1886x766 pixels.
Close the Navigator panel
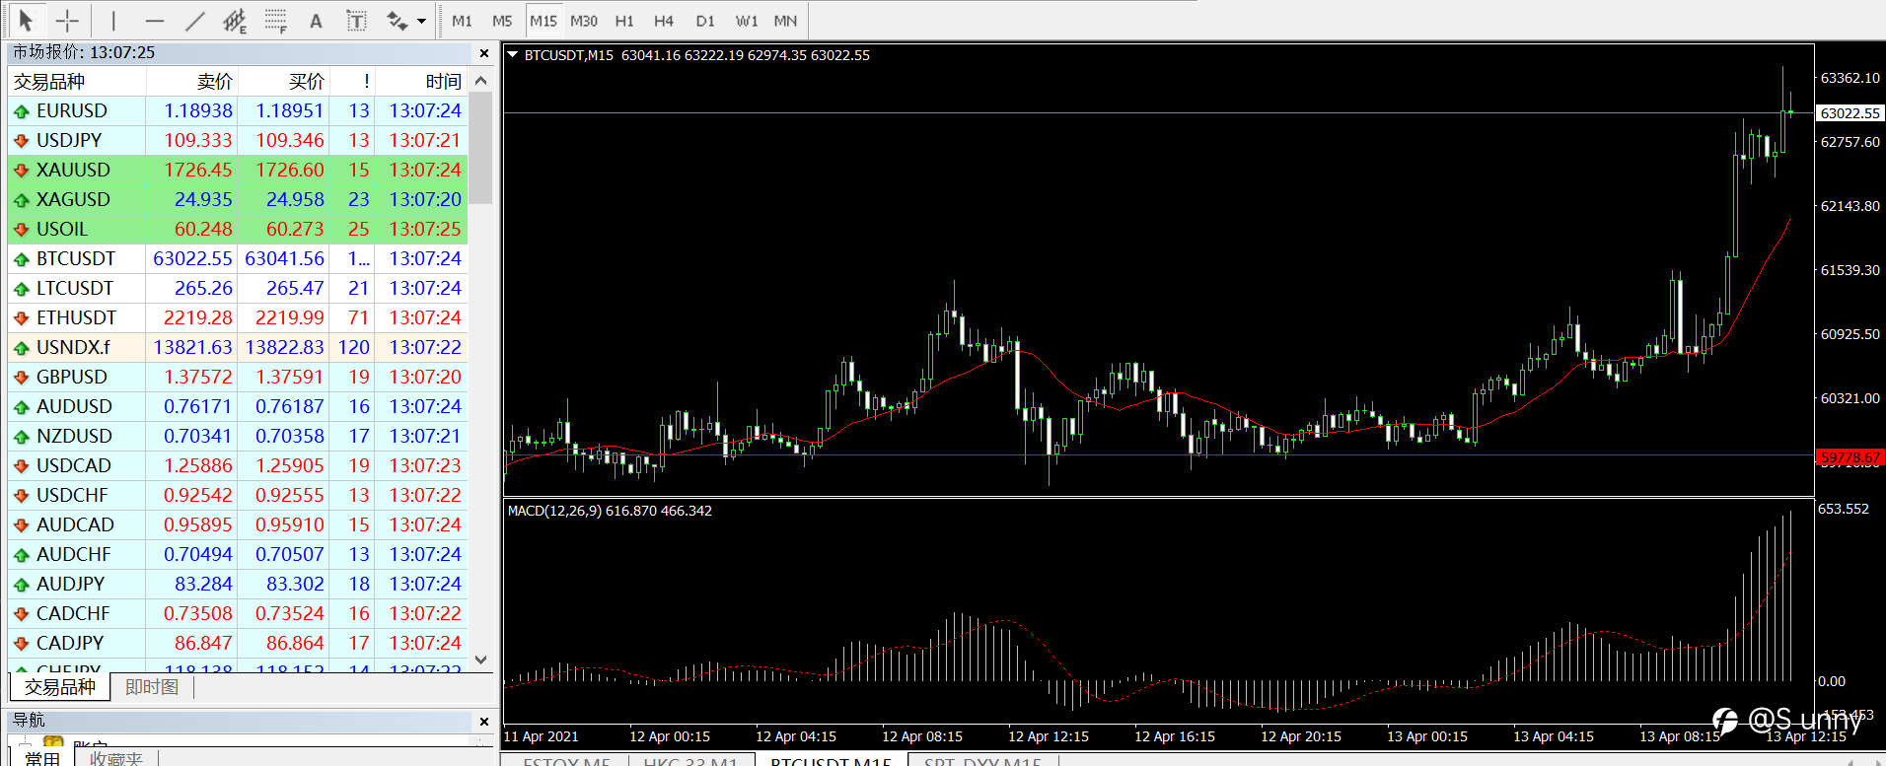click(x=483, y=721)
